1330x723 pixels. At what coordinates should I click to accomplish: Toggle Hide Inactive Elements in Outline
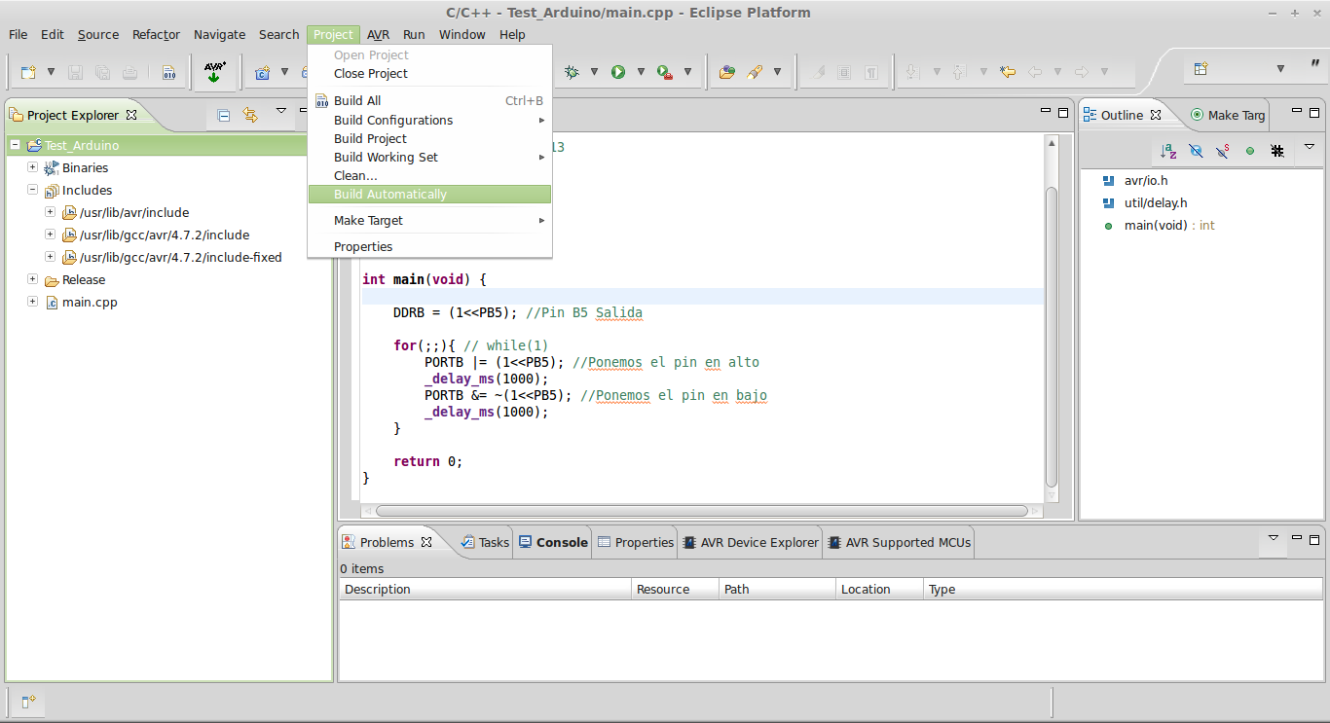[1277, 152]
